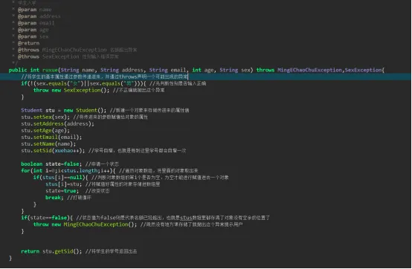Screen dimensions: 412x269
Task: Click the 'if(state==false){' condition line
Action: click(x=47, y=218)
